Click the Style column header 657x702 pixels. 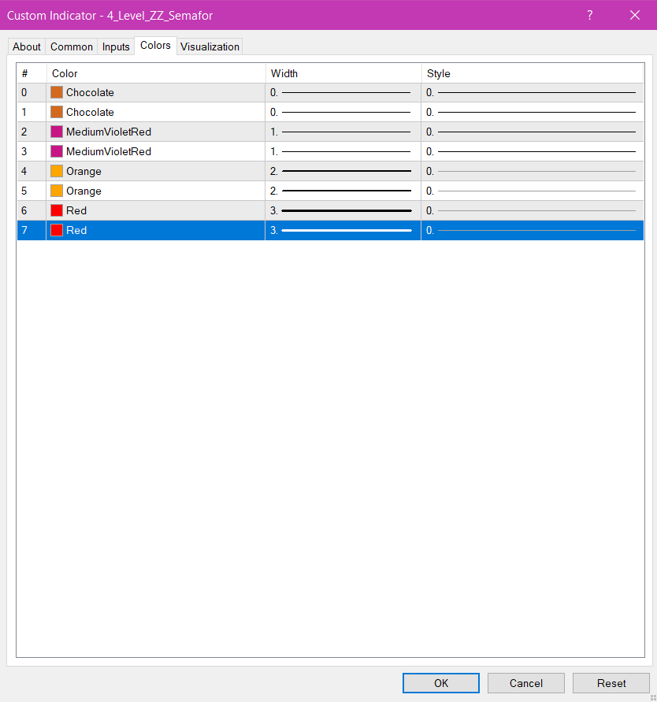533,73
